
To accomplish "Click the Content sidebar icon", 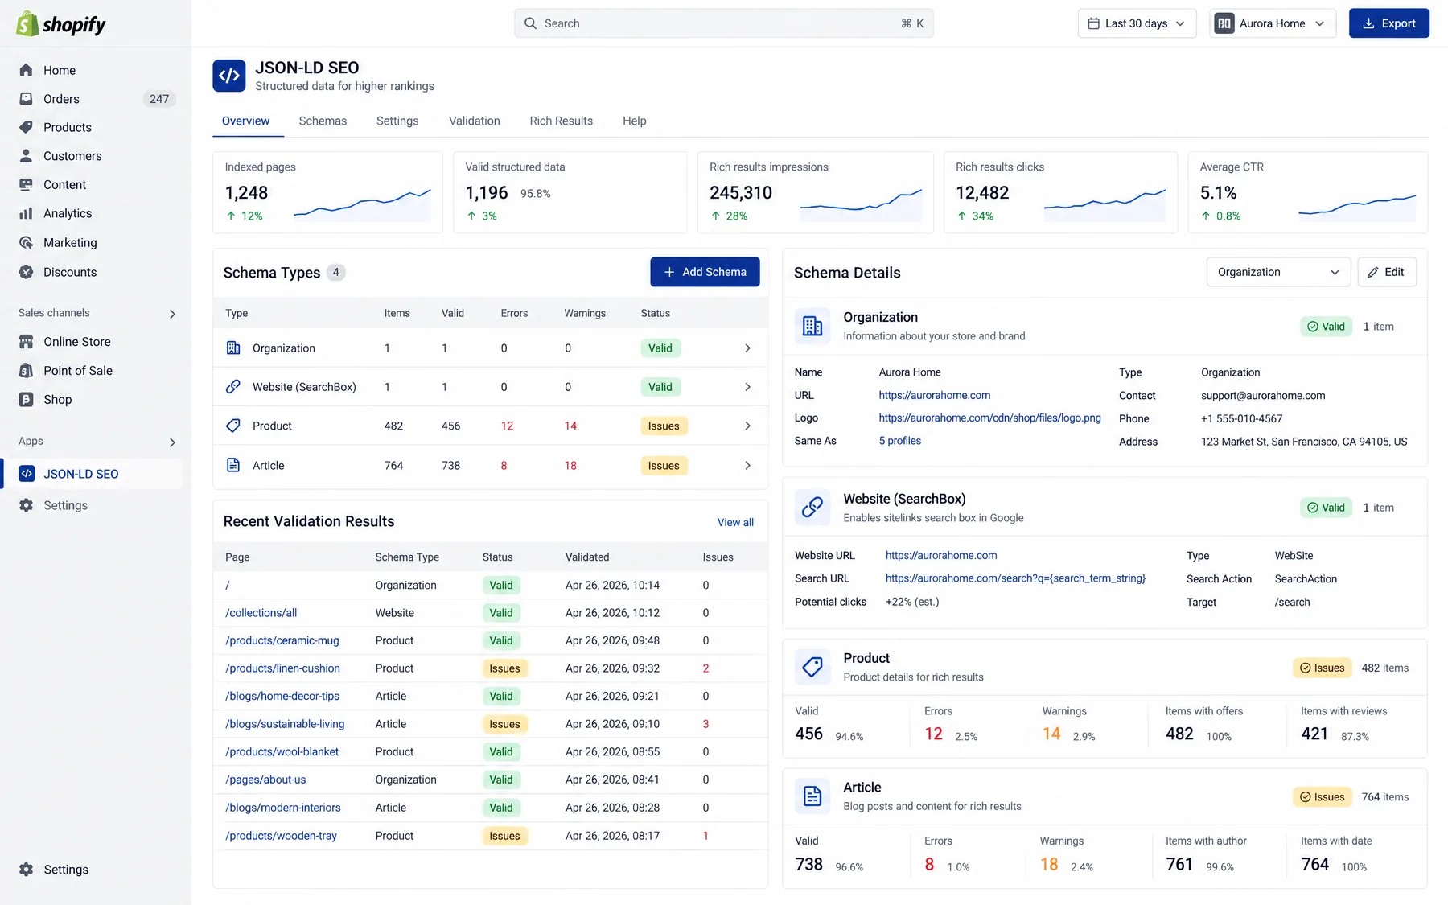I will click(x=27, y=184).
